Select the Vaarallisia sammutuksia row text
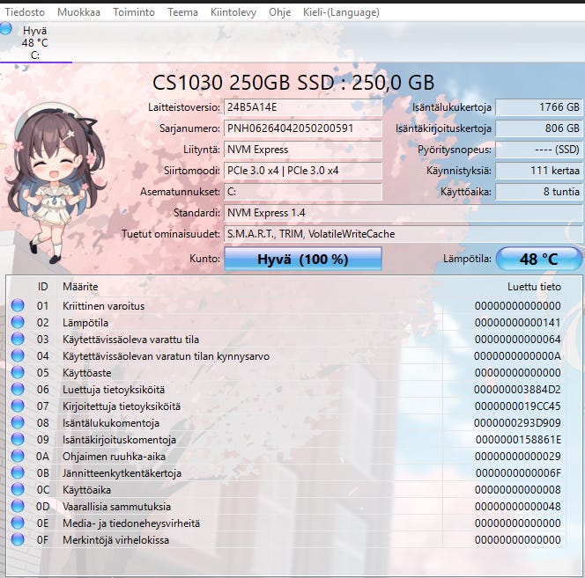The height and width of the screenshot is (578, 585). (116, 507)
